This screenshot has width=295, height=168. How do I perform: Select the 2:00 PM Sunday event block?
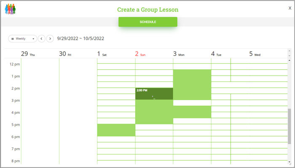154,94
